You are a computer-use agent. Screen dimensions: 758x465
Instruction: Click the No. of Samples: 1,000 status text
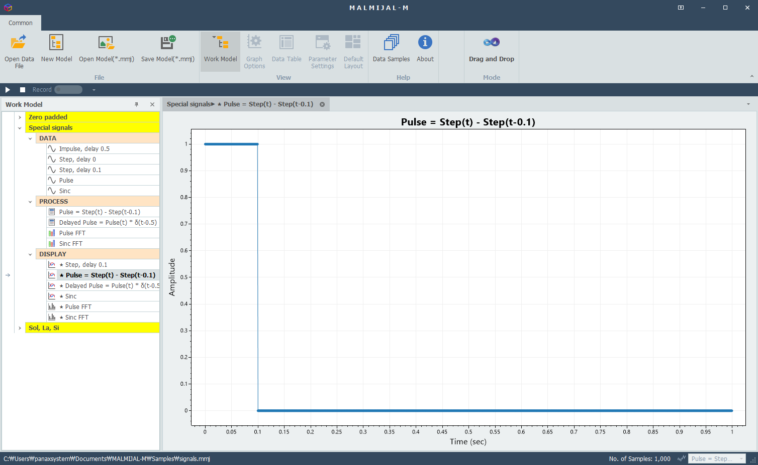coord(639,458)
